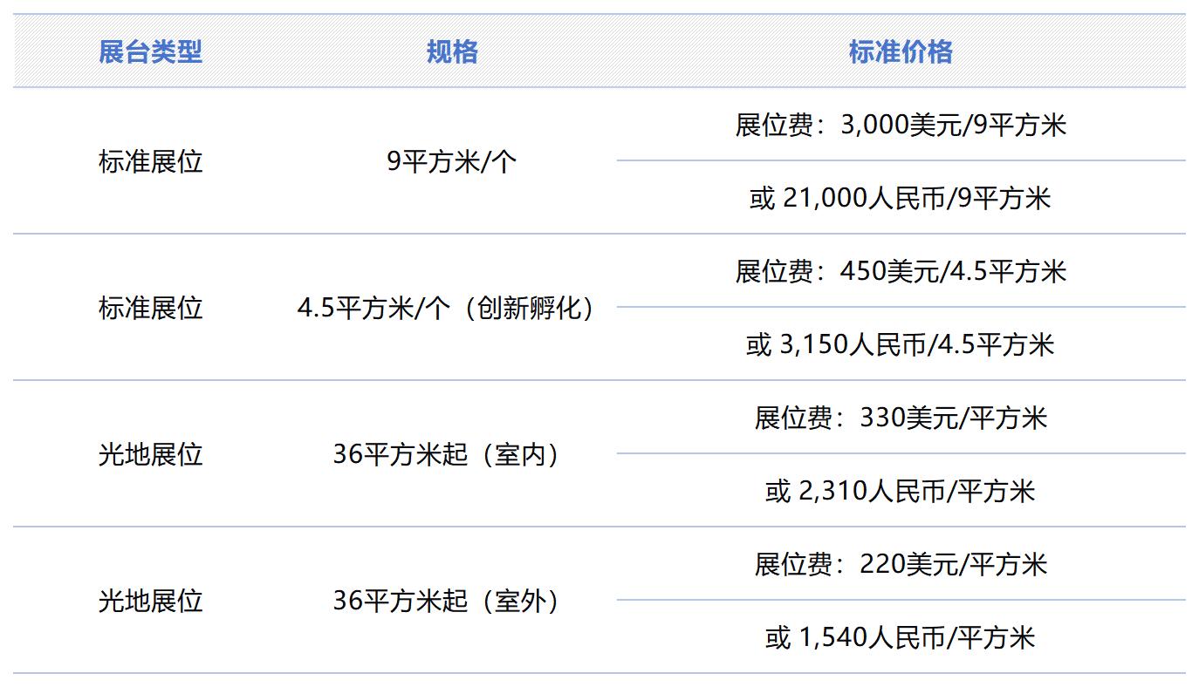
Task: Click the 展台类型 column header
Action: 150,52
